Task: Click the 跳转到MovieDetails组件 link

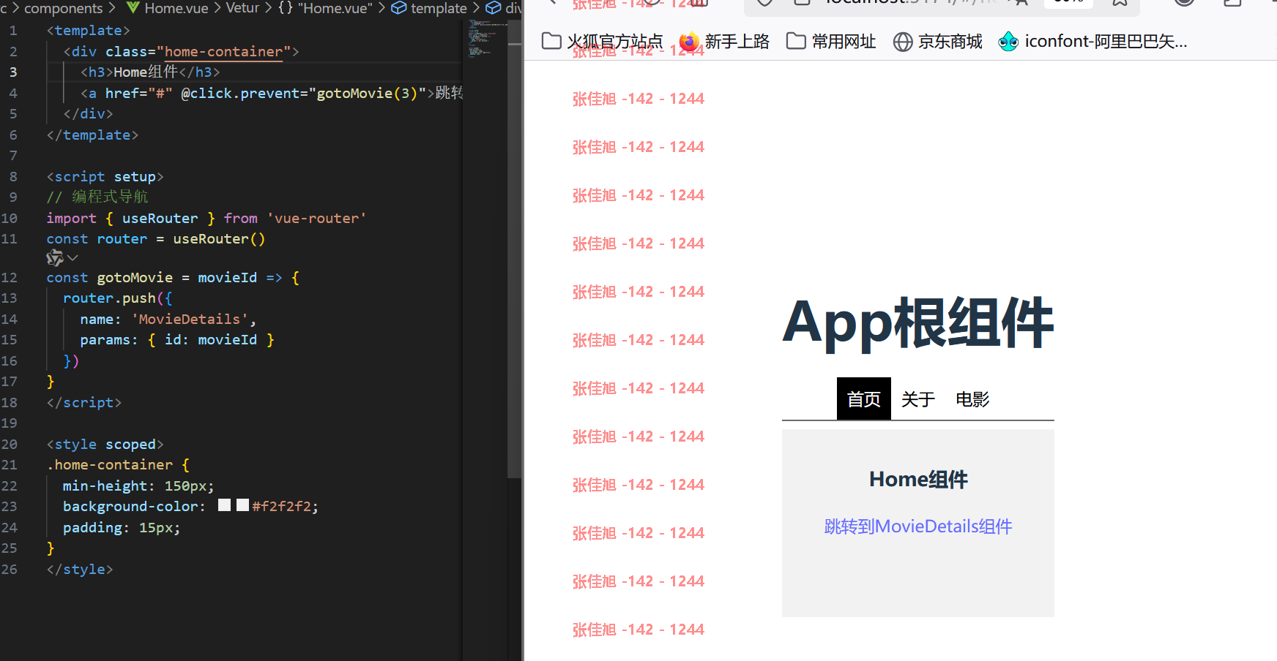Action: click(x=918, y=526)
